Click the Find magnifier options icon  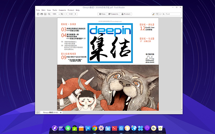(164, 14)
